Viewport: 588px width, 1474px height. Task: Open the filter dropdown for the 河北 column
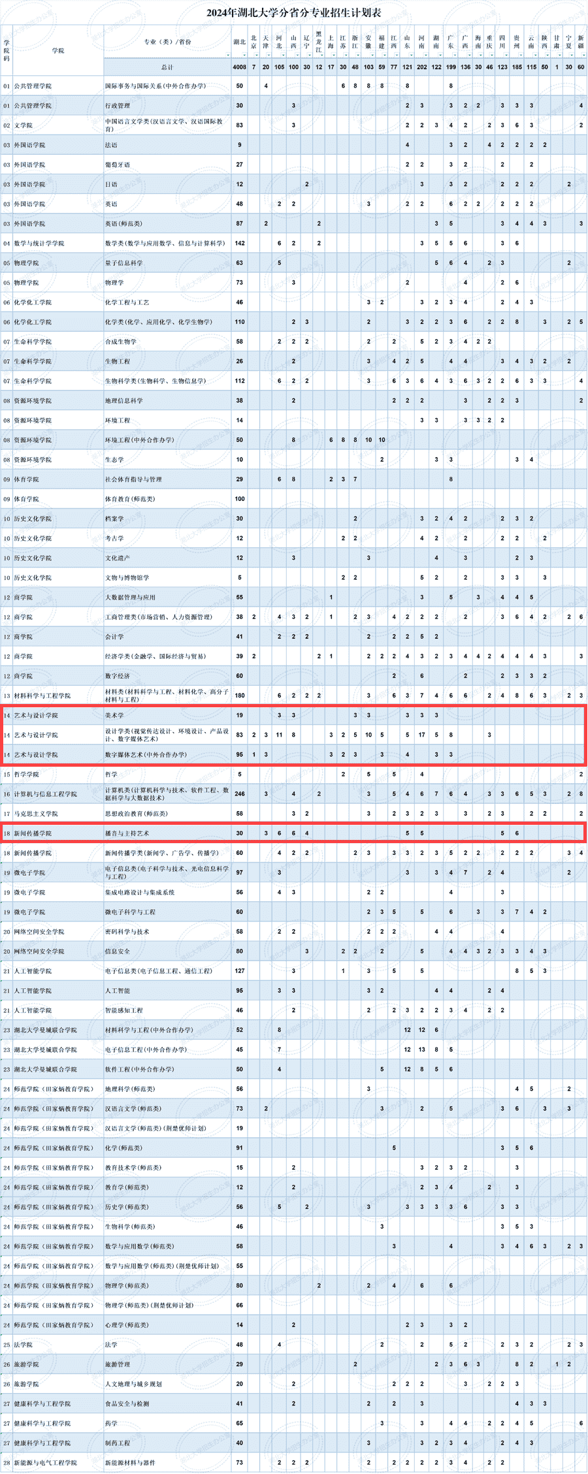(x=284, y=56)
